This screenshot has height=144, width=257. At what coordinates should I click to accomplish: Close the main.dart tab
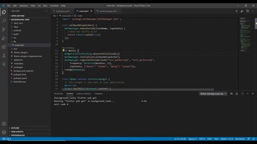point(91,11)
